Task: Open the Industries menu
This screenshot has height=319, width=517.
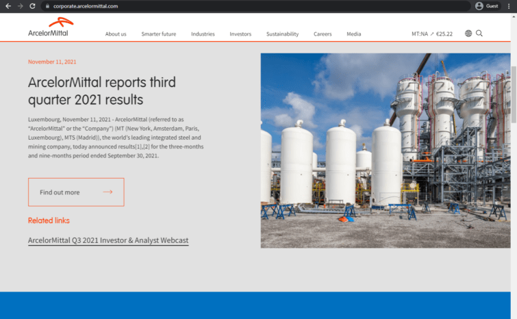Action: point(203,34)
